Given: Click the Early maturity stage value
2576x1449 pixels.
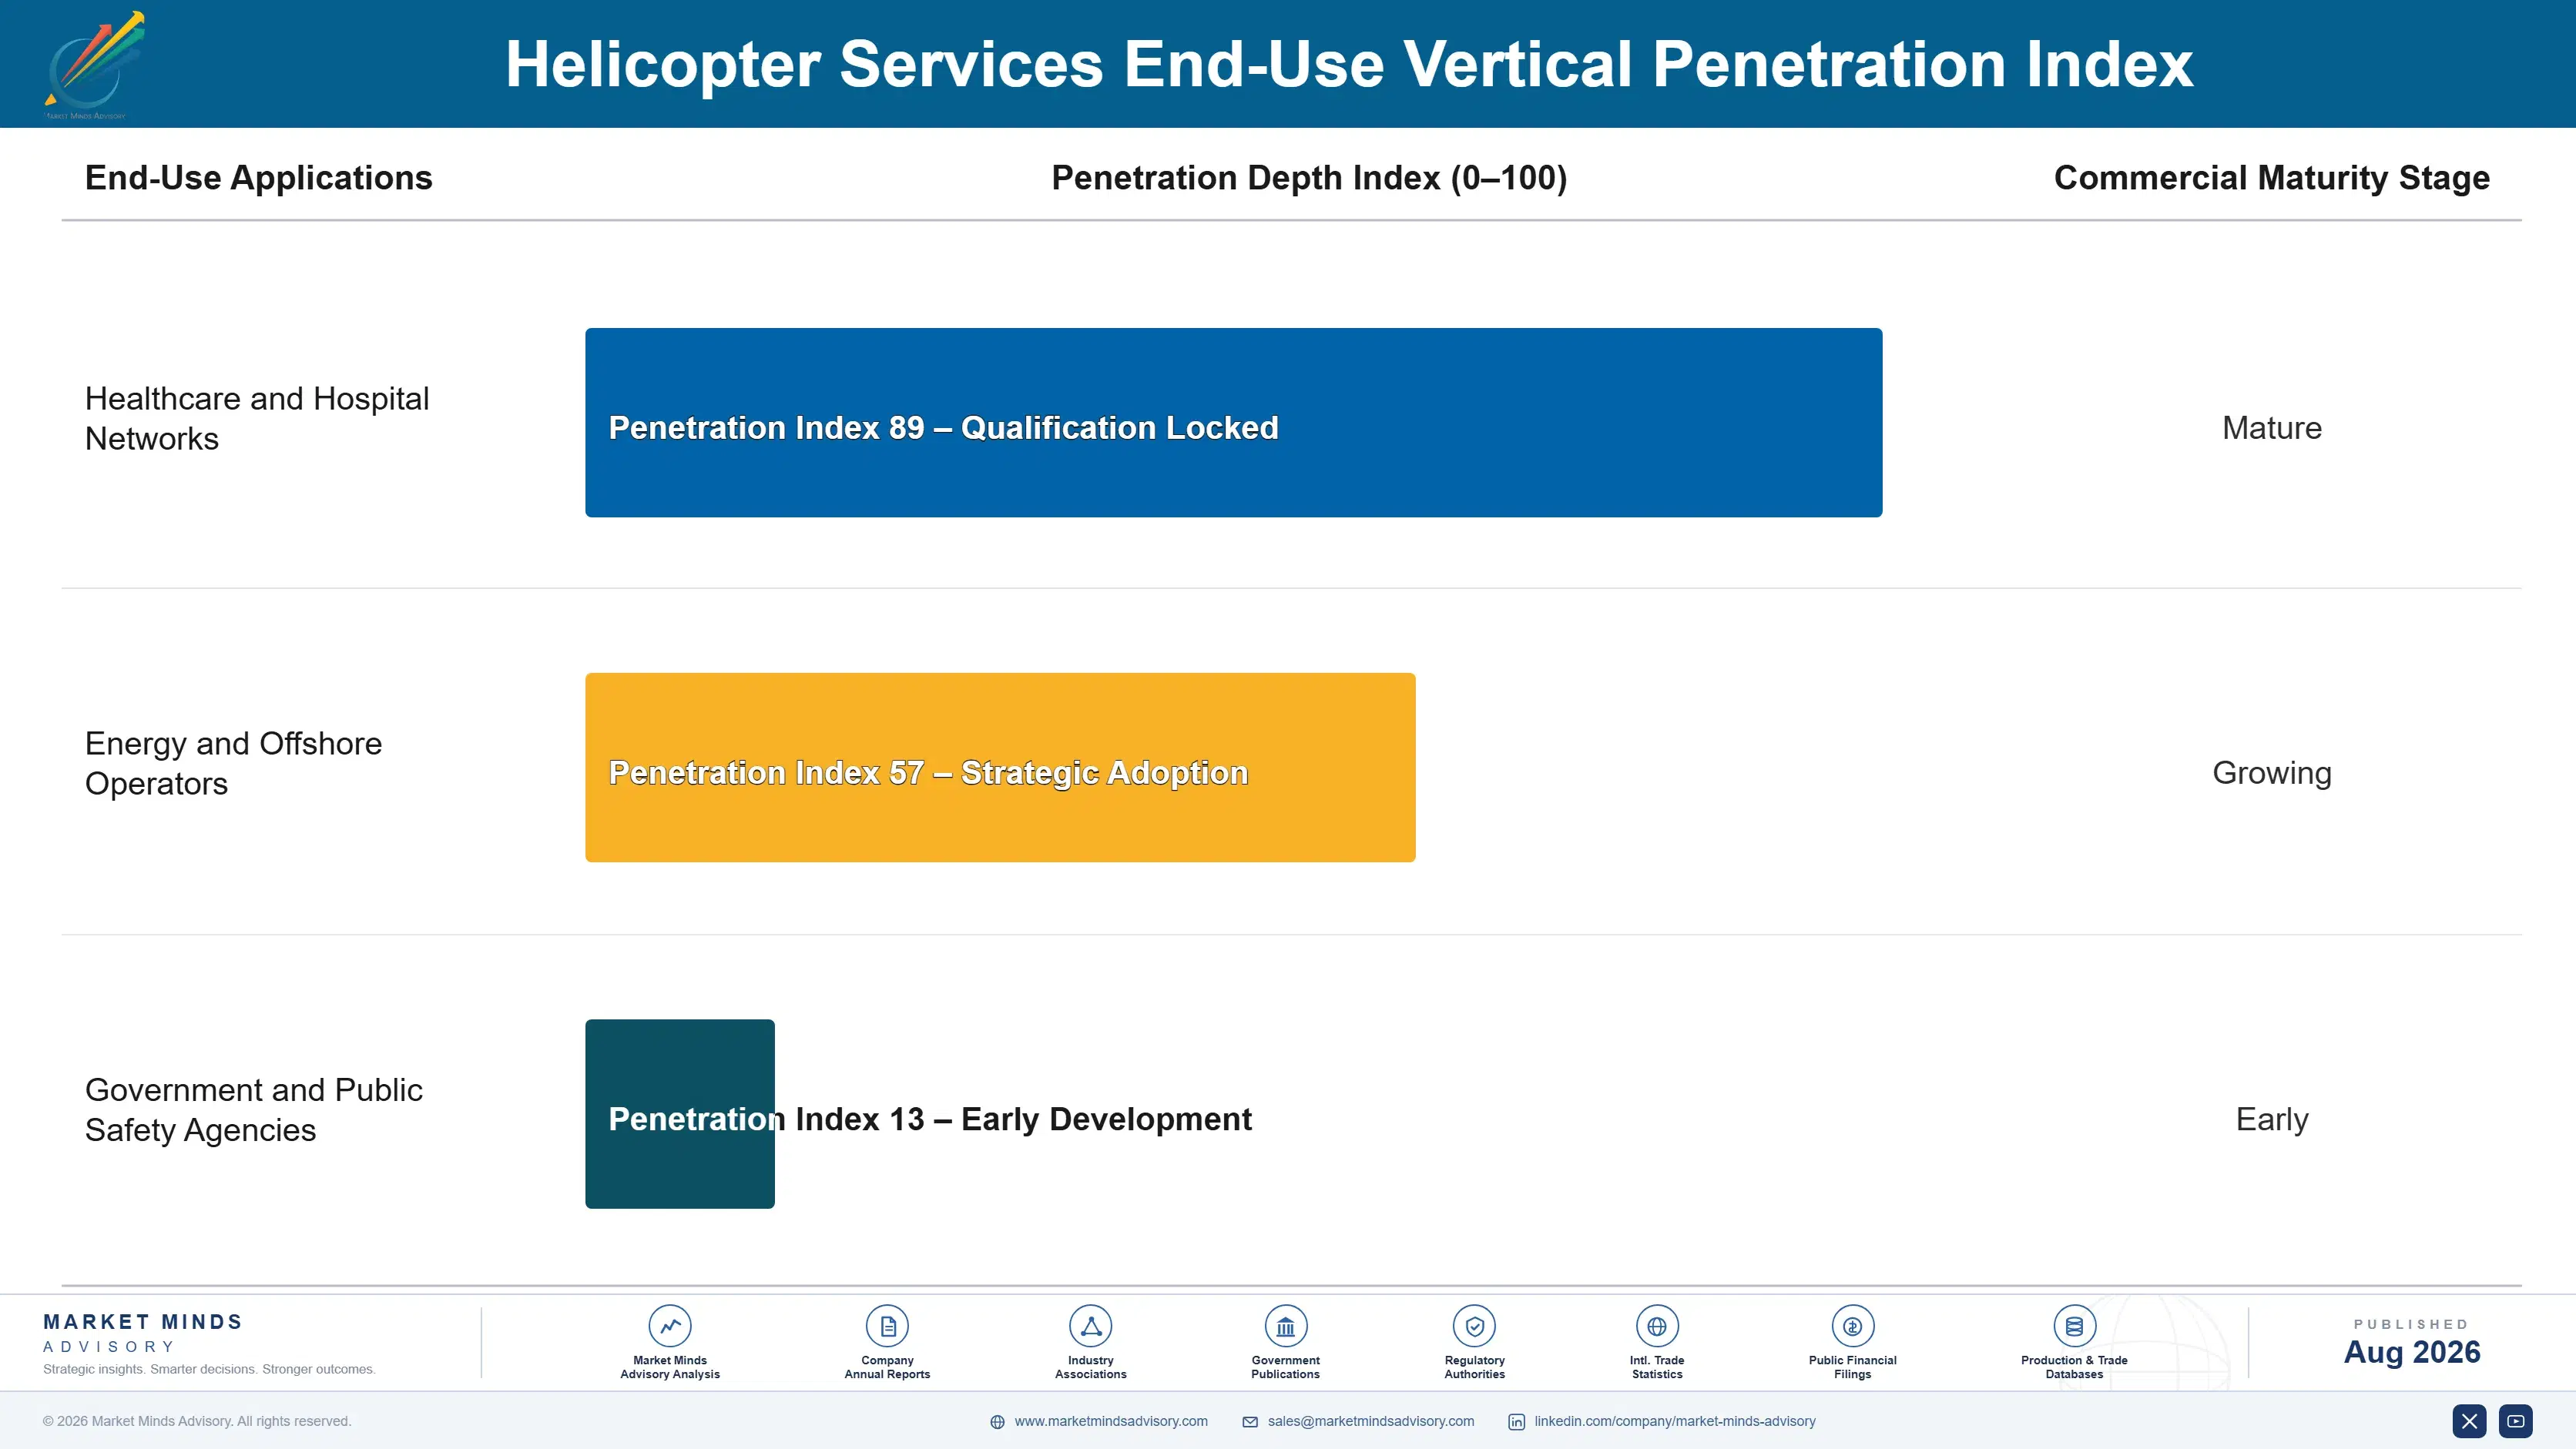Looking at the screenshot, I should click(2271, 1119).
